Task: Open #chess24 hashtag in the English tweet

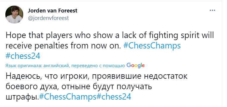Action: click(x=23, y=56)
